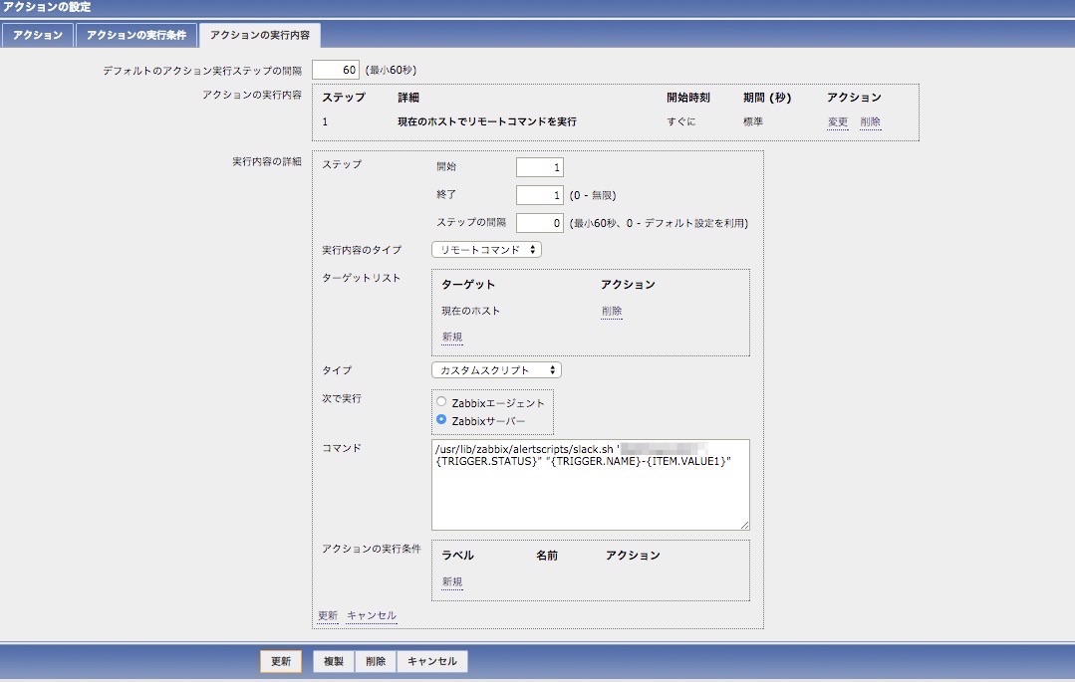Focus the step 開始 input field
Viewport: 1075px width, 682px height.
(540, 167)
